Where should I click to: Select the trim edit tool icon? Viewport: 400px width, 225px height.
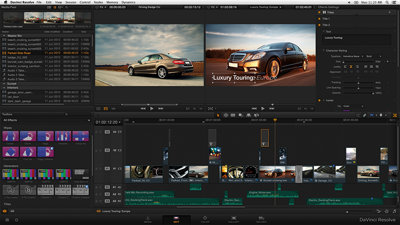[226, 115]
